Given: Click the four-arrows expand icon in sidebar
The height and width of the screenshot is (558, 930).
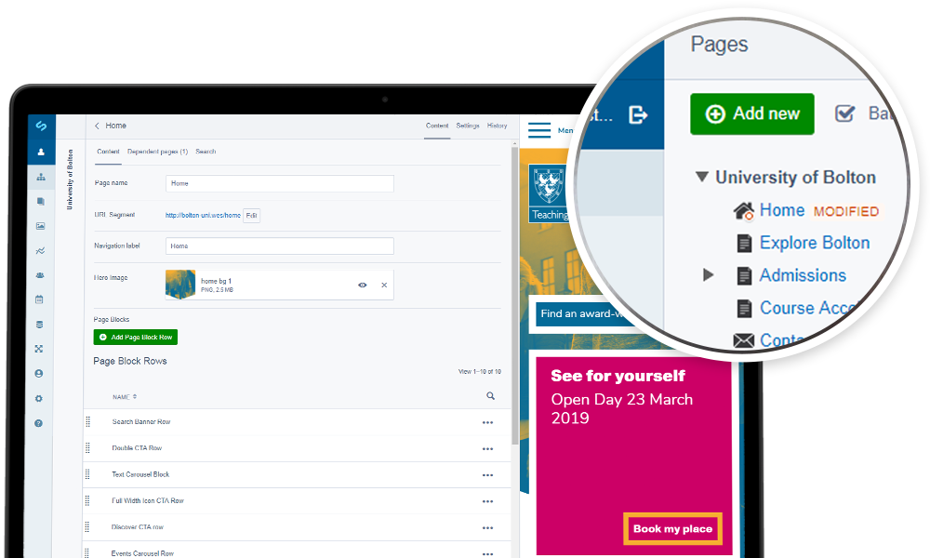Looking at the screenshot, I should pos(39,349).
